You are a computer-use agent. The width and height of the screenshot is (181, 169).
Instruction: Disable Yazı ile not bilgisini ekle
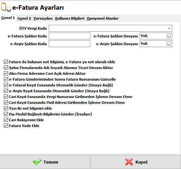click(x=6, y=108)
